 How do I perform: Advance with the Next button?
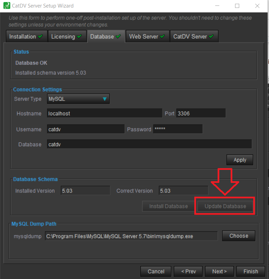[x=219, y=271]
